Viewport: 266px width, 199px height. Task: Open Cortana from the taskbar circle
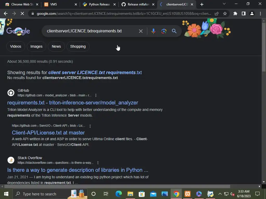[94, 194]
